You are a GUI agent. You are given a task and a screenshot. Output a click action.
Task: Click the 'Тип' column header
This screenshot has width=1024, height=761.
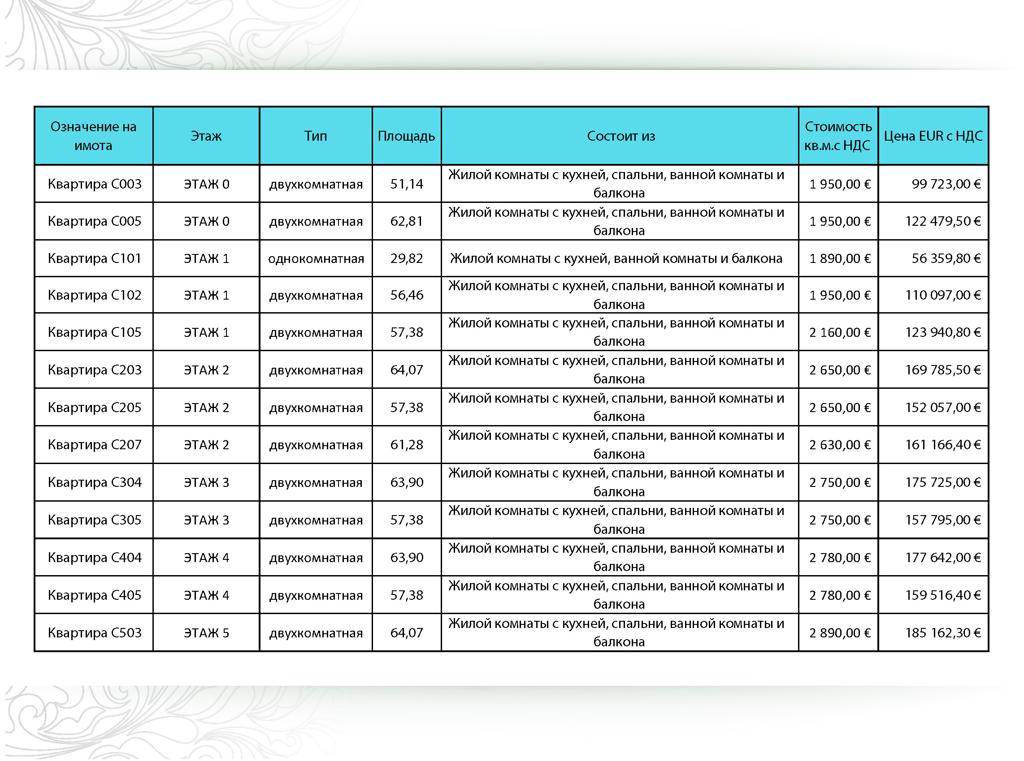pyautogui.click(x=315, y=136)
